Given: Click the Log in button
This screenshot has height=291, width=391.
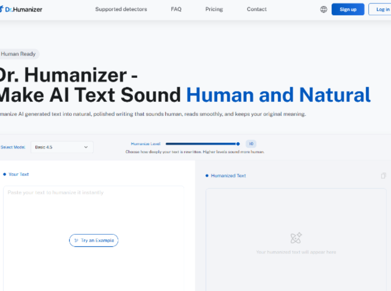Looking at the screenshot, I should coord(380,9).
